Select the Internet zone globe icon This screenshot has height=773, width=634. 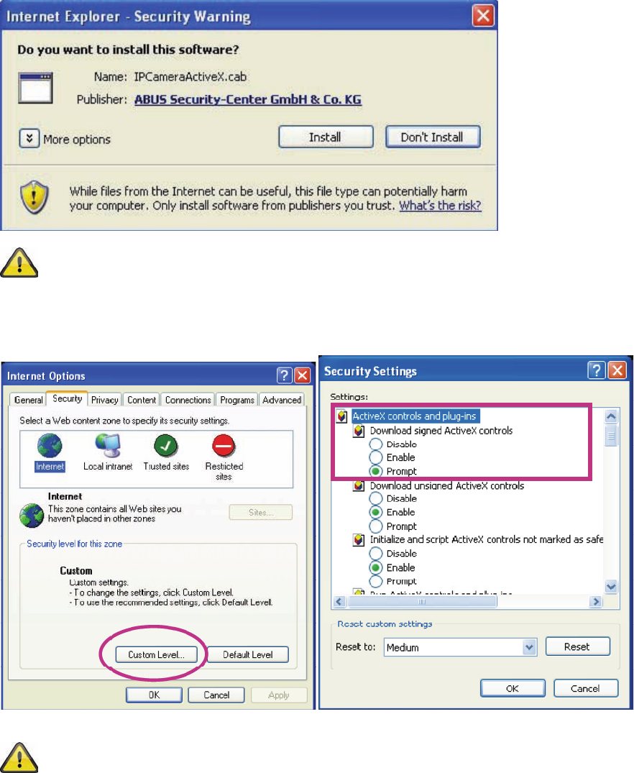(50, 446)
